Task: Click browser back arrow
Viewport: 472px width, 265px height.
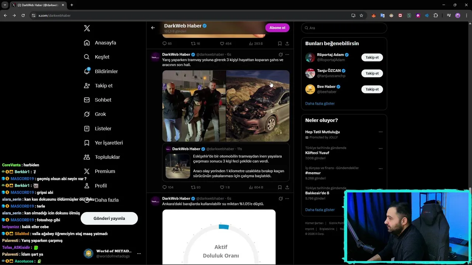Action: (5, 15)
